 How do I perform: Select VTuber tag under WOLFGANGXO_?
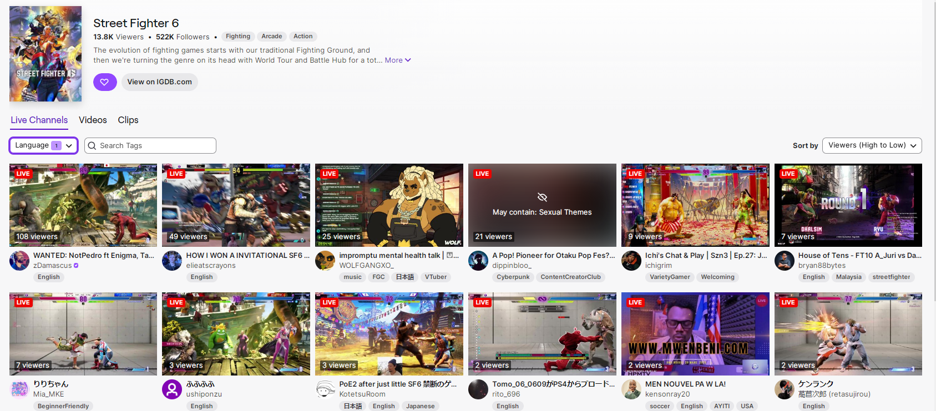tap(436, 277)
